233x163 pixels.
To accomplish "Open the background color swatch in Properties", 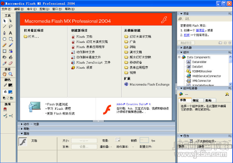I will [x=117, y=140].
